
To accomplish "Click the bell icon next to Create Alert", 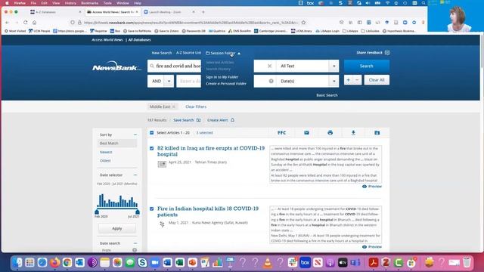I will tap(232, 120).
